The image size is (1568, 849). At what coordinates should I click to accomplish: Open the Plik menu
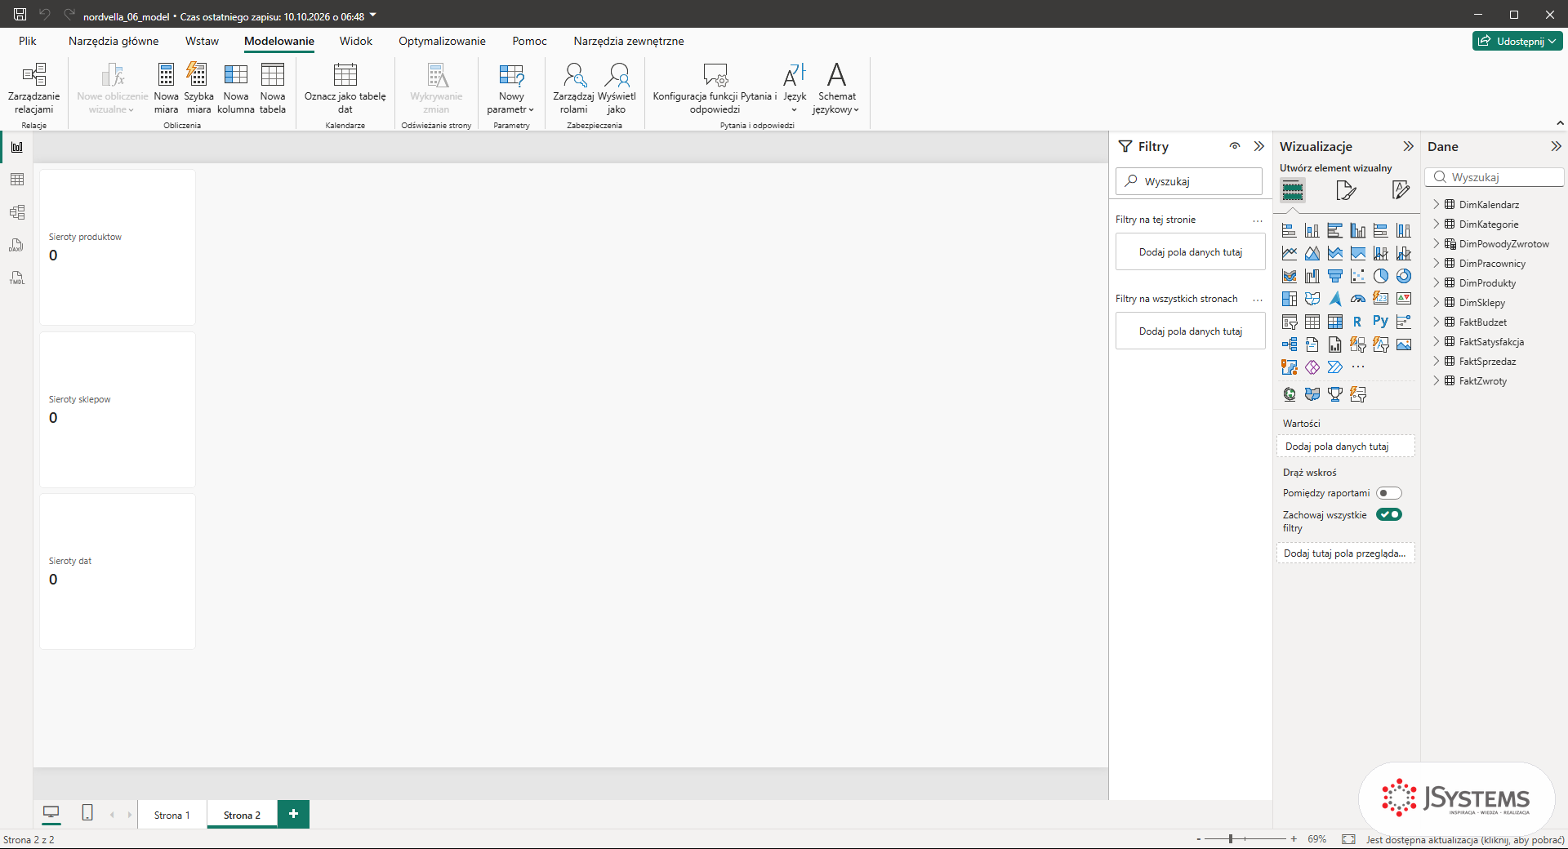click(x=28, y=41)
